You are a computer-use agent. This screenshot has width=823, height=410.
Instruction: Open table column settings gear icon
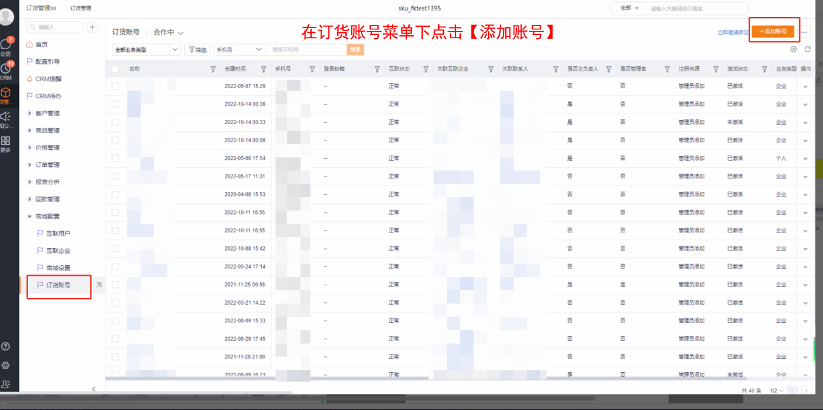(x=793, y=49)
